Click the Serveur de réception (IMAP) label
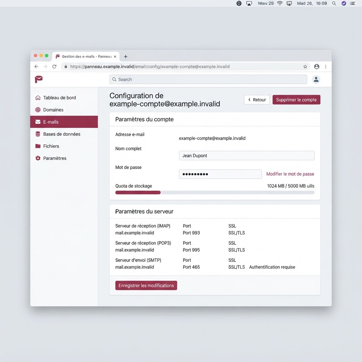The image size is (362, 362). (143, 226)
